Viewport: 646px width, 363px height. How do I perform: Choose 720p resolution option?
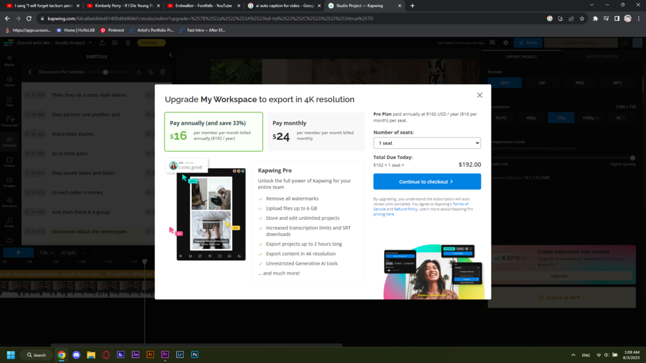pyautogui.click(x=561, y=118)
